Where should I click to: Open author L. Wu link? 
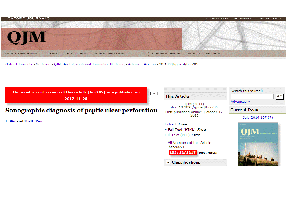(x=10, y=121)
